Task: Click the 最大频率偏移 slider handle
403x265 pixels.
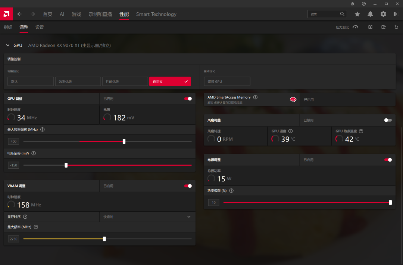Action: [x=124, y=141]
